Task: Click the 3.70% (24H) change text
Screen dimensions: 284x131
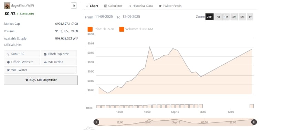Action: (27, 14)
